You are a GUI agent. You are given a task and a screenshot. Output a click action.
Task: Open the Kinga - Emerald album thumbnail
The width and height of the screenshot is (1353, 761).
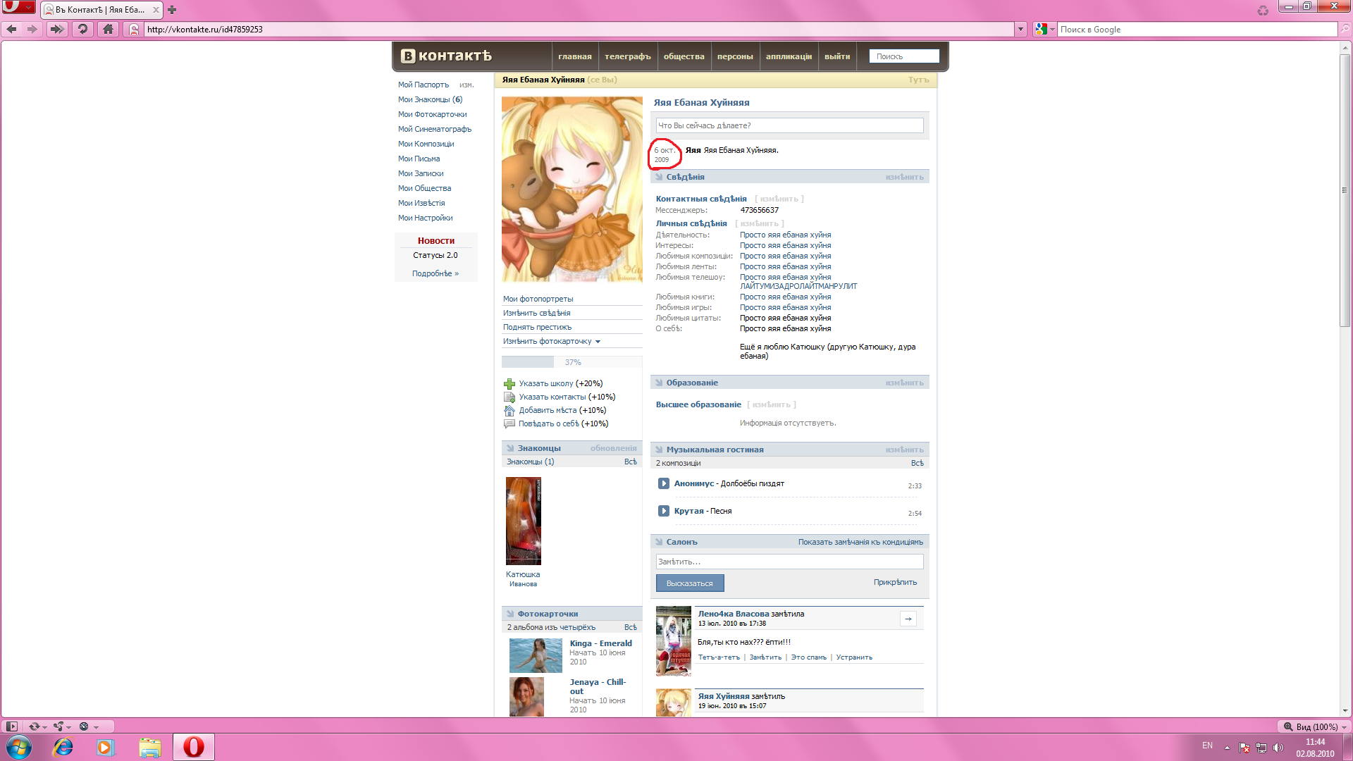point(536,655)
